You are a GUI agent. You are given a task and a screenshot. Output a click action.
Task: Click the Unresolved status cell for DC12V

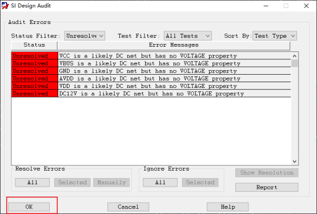(x=35, y=94)
